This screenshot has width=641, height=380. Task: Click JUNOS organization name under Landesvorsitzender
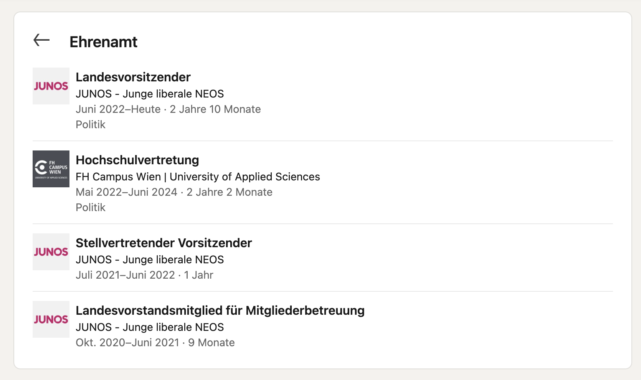click(x=150, y=94)
